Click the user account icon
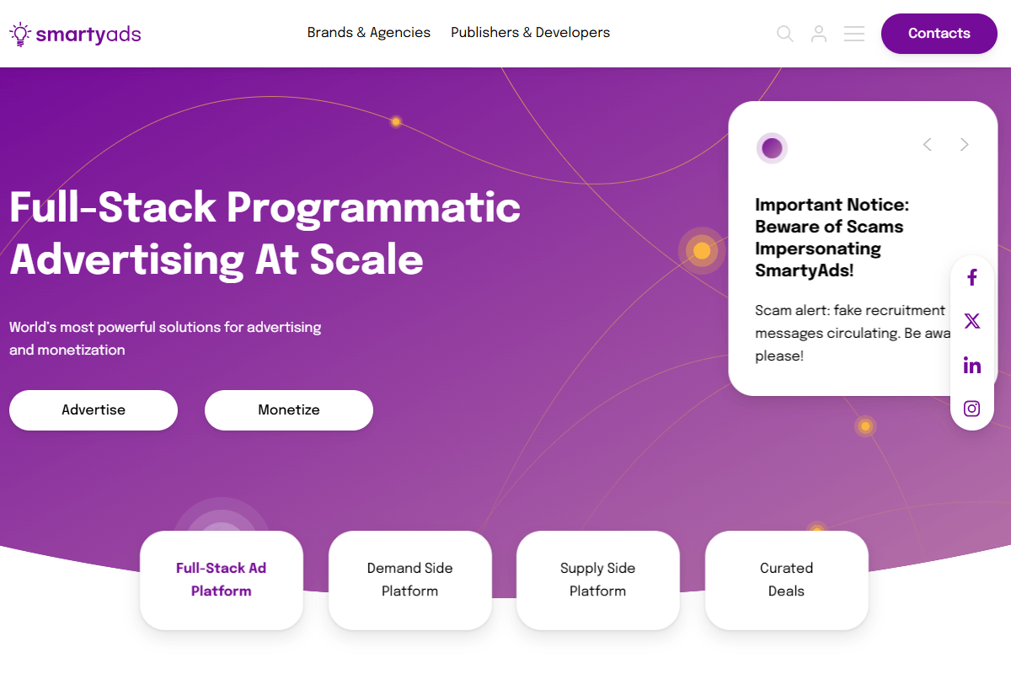Viewport: 1011px width, 674px height. coord(819,34)
